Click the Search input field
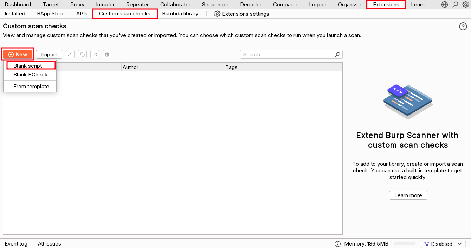 [x=288, y=54]
